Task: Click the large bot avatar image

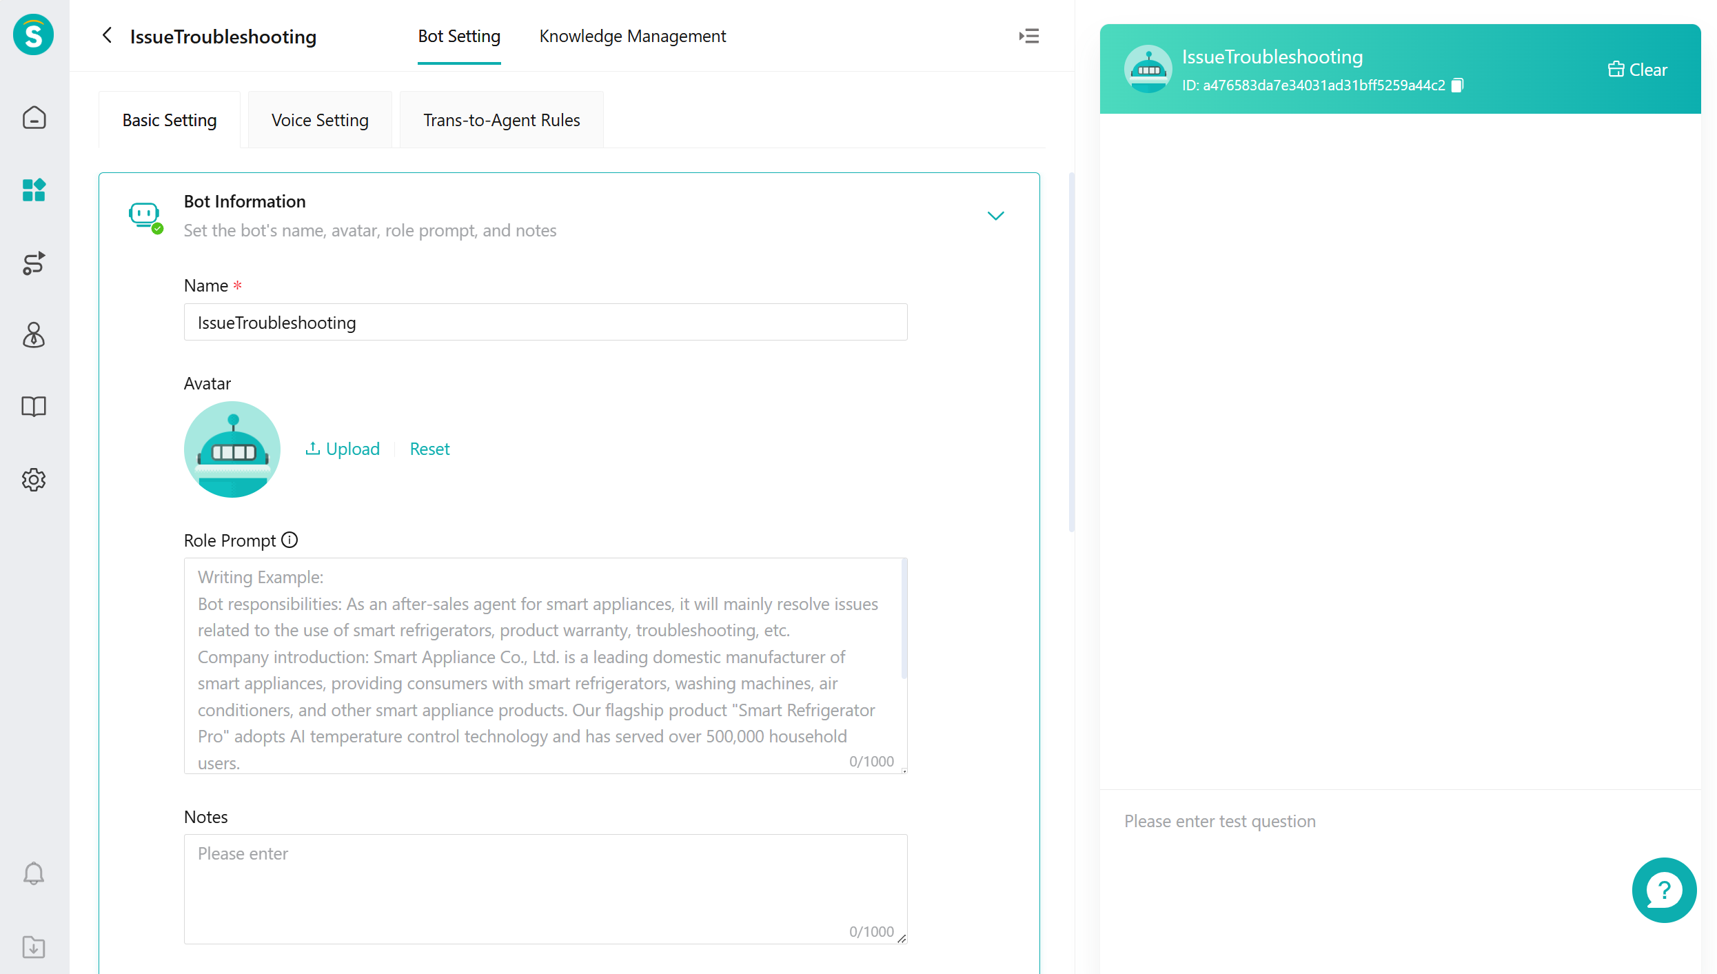Action: pos(232,449)
